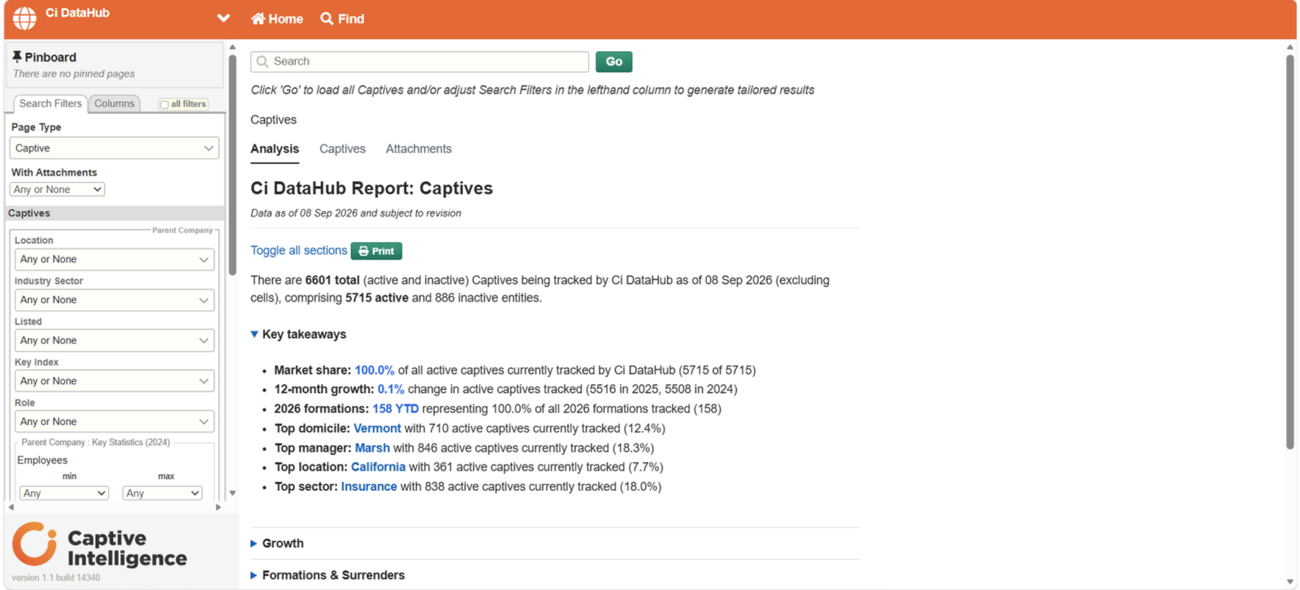Open the Page Type Captive dropdown
Screen dimensions: 1300x590
[x=114, y=148]
